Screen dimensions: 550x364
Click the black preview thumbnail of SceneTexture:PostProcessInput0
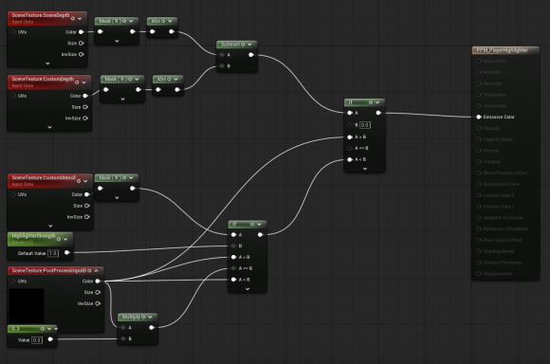(27, 306)
